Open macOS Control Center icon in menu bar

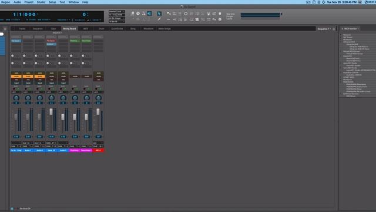319,2
